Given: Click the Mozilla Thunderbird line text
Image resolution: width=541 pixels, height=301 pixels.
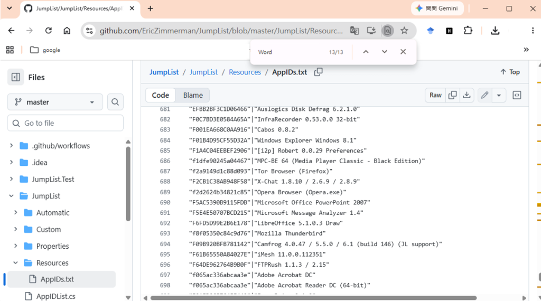Looking at the screenshot, I should [x=257, y=233].
